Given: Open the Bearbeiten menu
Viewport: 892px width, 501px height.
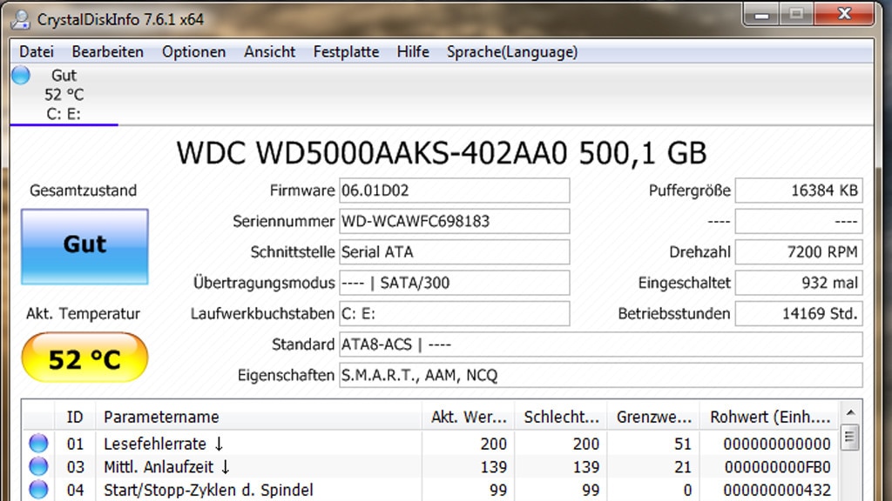Looking at the screenshot, I should click(107, 51).
